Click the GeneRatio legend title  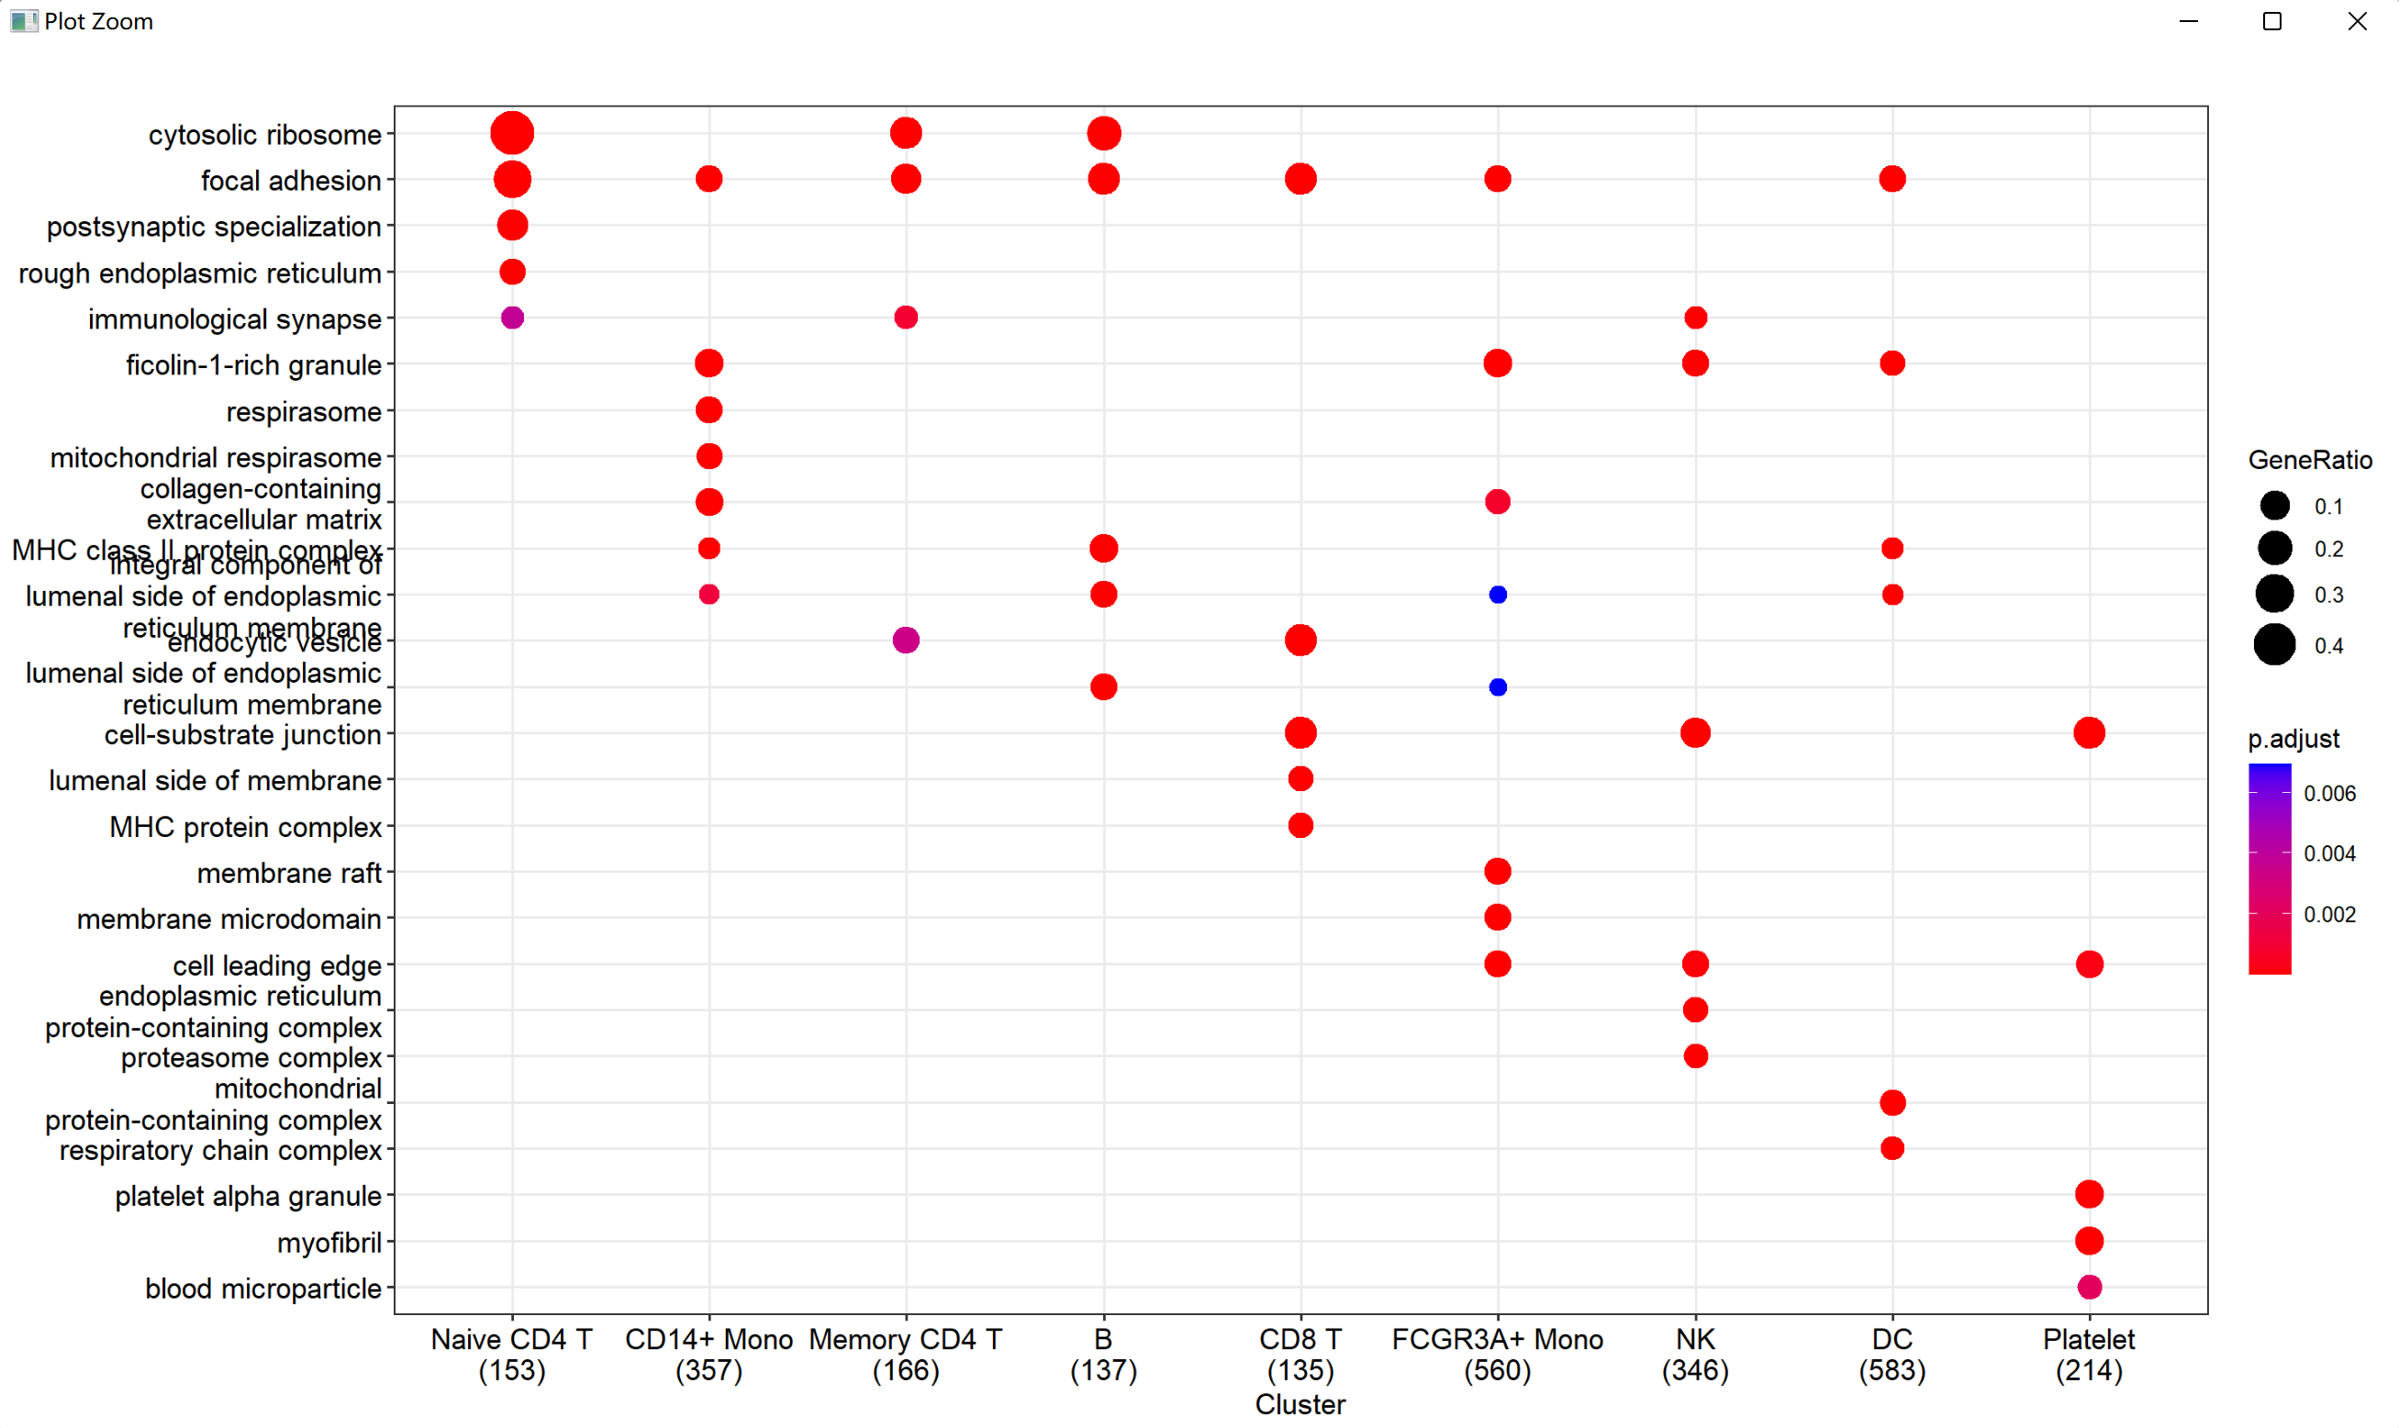click(x=2309, y=460)
